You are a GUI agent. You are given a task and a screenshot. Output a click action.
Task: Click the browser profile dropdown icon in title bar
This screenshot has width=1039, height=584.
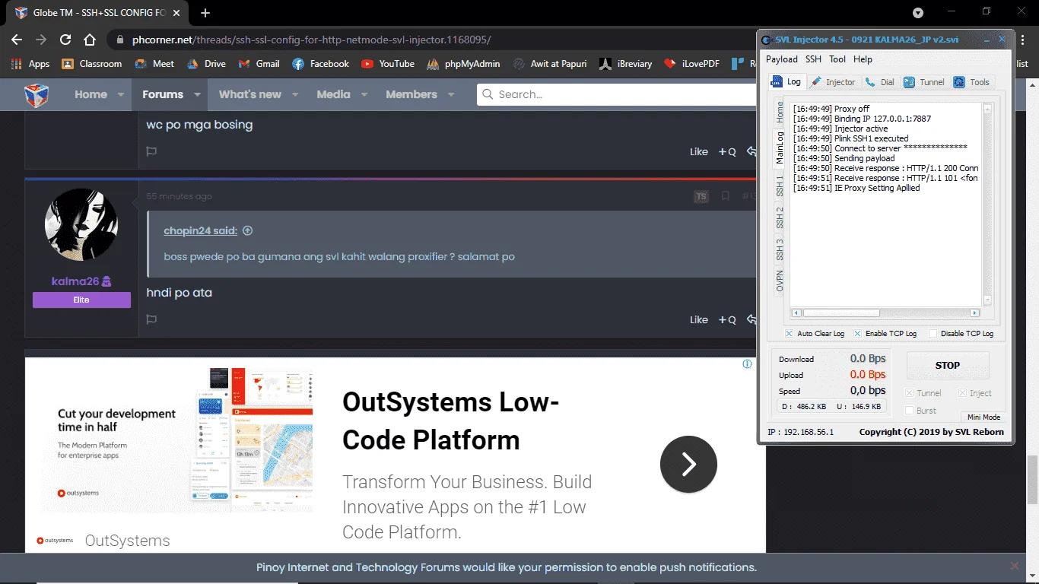[x=918, y=13]
